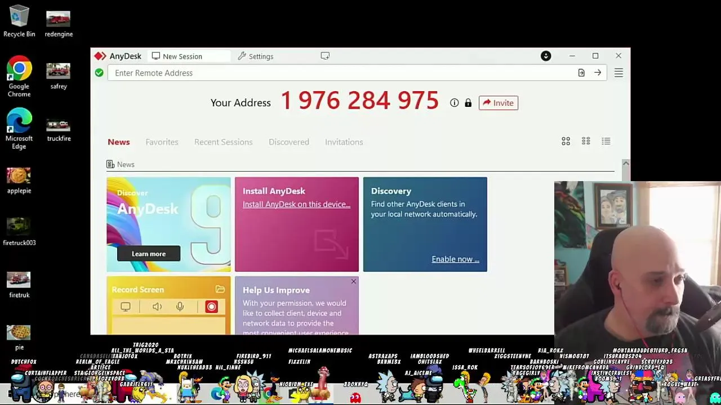Click the Install AnyDesk card heading

pyautogui.click(x=274, y=191)
